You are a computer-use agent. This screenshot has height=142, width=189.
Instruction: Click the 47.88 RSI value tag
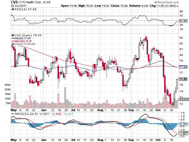pos(183,20)
